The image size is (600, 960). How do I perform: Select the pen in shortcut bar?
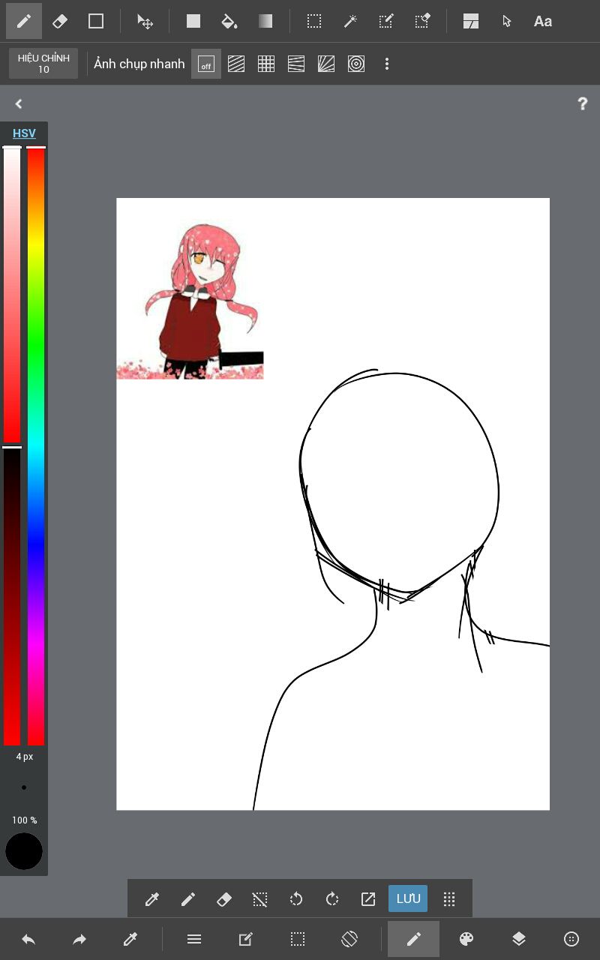point(188,898)
